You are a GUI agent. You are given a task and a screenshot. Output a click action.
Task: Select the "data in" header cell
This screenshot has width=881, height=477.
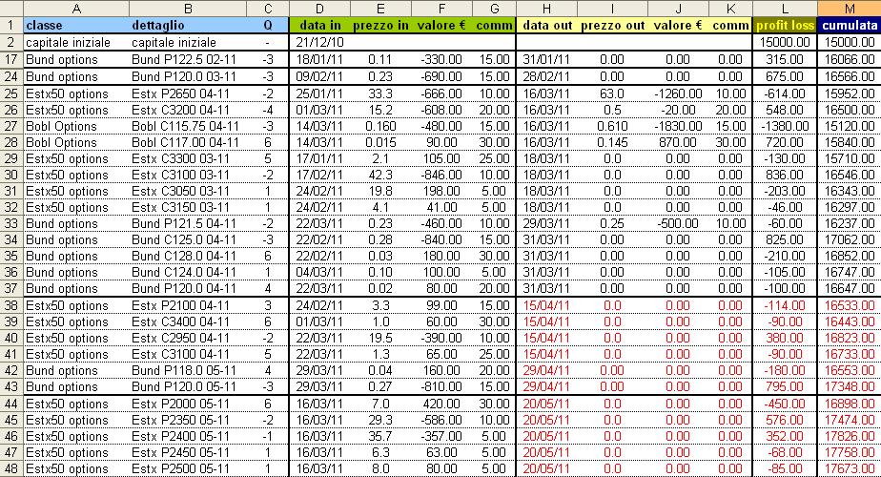point(318,25)
